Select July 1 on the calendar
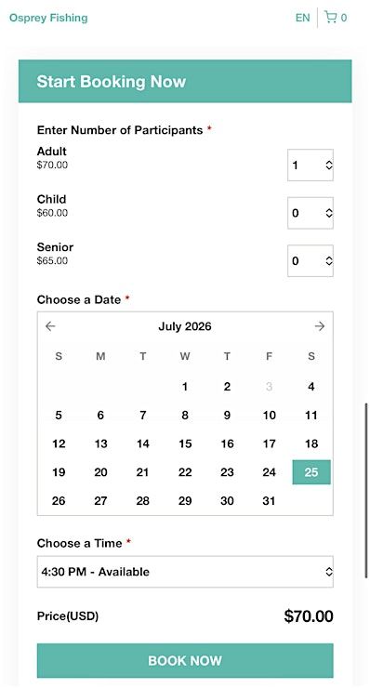Image resolution: width=370 pixels, height=688 pixels. pos(185,387)
